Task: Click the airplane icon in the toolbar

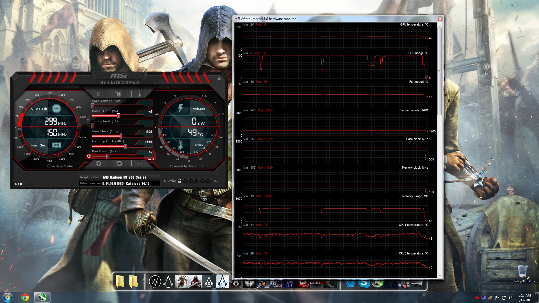Action: point(118,94)
